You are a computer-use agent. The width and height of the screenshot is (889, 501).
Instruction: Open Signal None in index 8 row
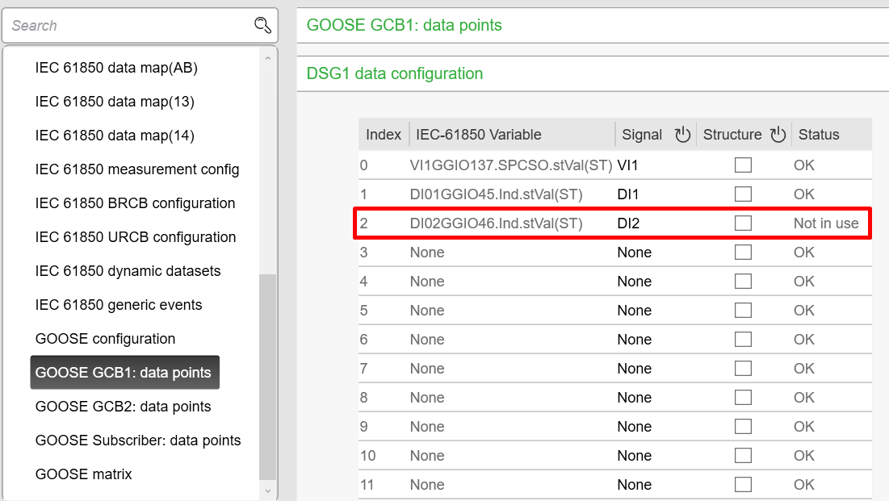(x=635, y=397)
